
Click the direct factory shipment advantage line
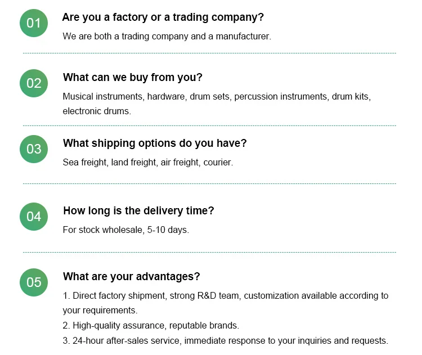[x=226, y=296]
